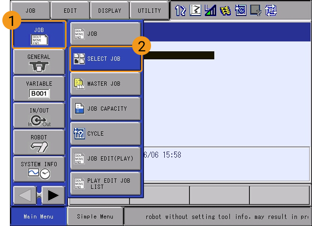Click the action cycle status icon
Screen dimensions: 312x226
tap(241, 10)
